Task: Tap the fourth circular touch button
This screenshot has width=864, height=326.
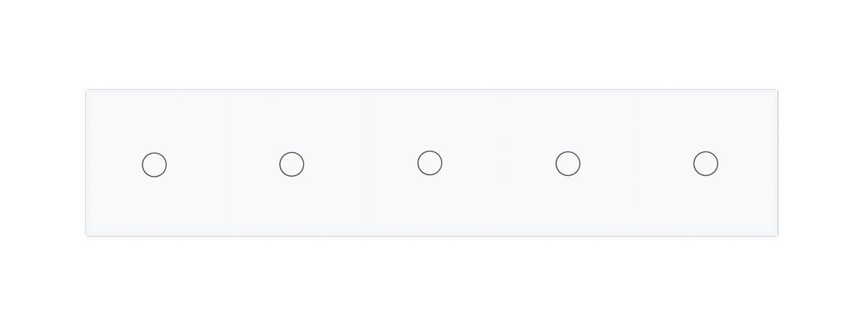Action: click(x=568, y=164)
